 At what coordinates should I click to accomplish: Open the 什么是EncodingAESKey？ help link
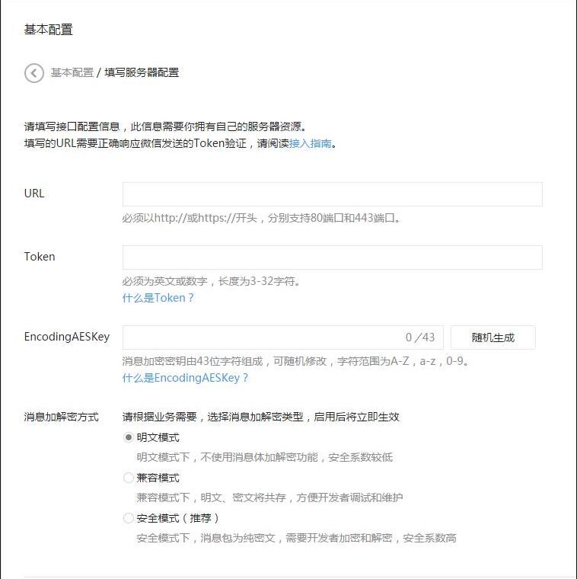[185, 378]
